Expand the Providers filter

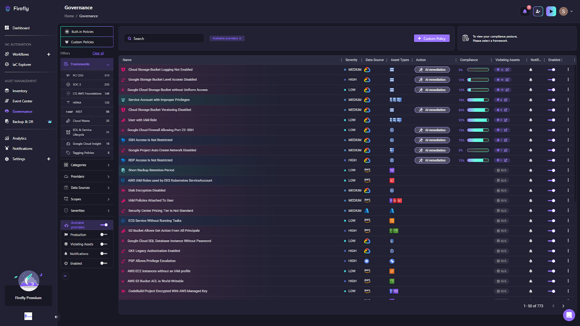[87, 176]
